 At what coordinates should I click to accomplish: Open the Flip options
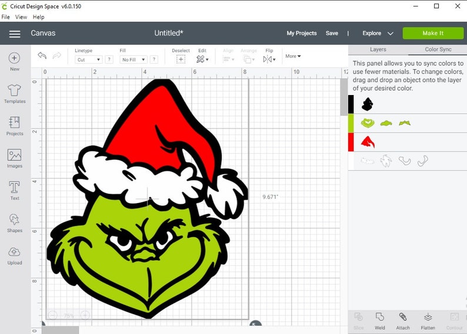click(x=269, y=59)
